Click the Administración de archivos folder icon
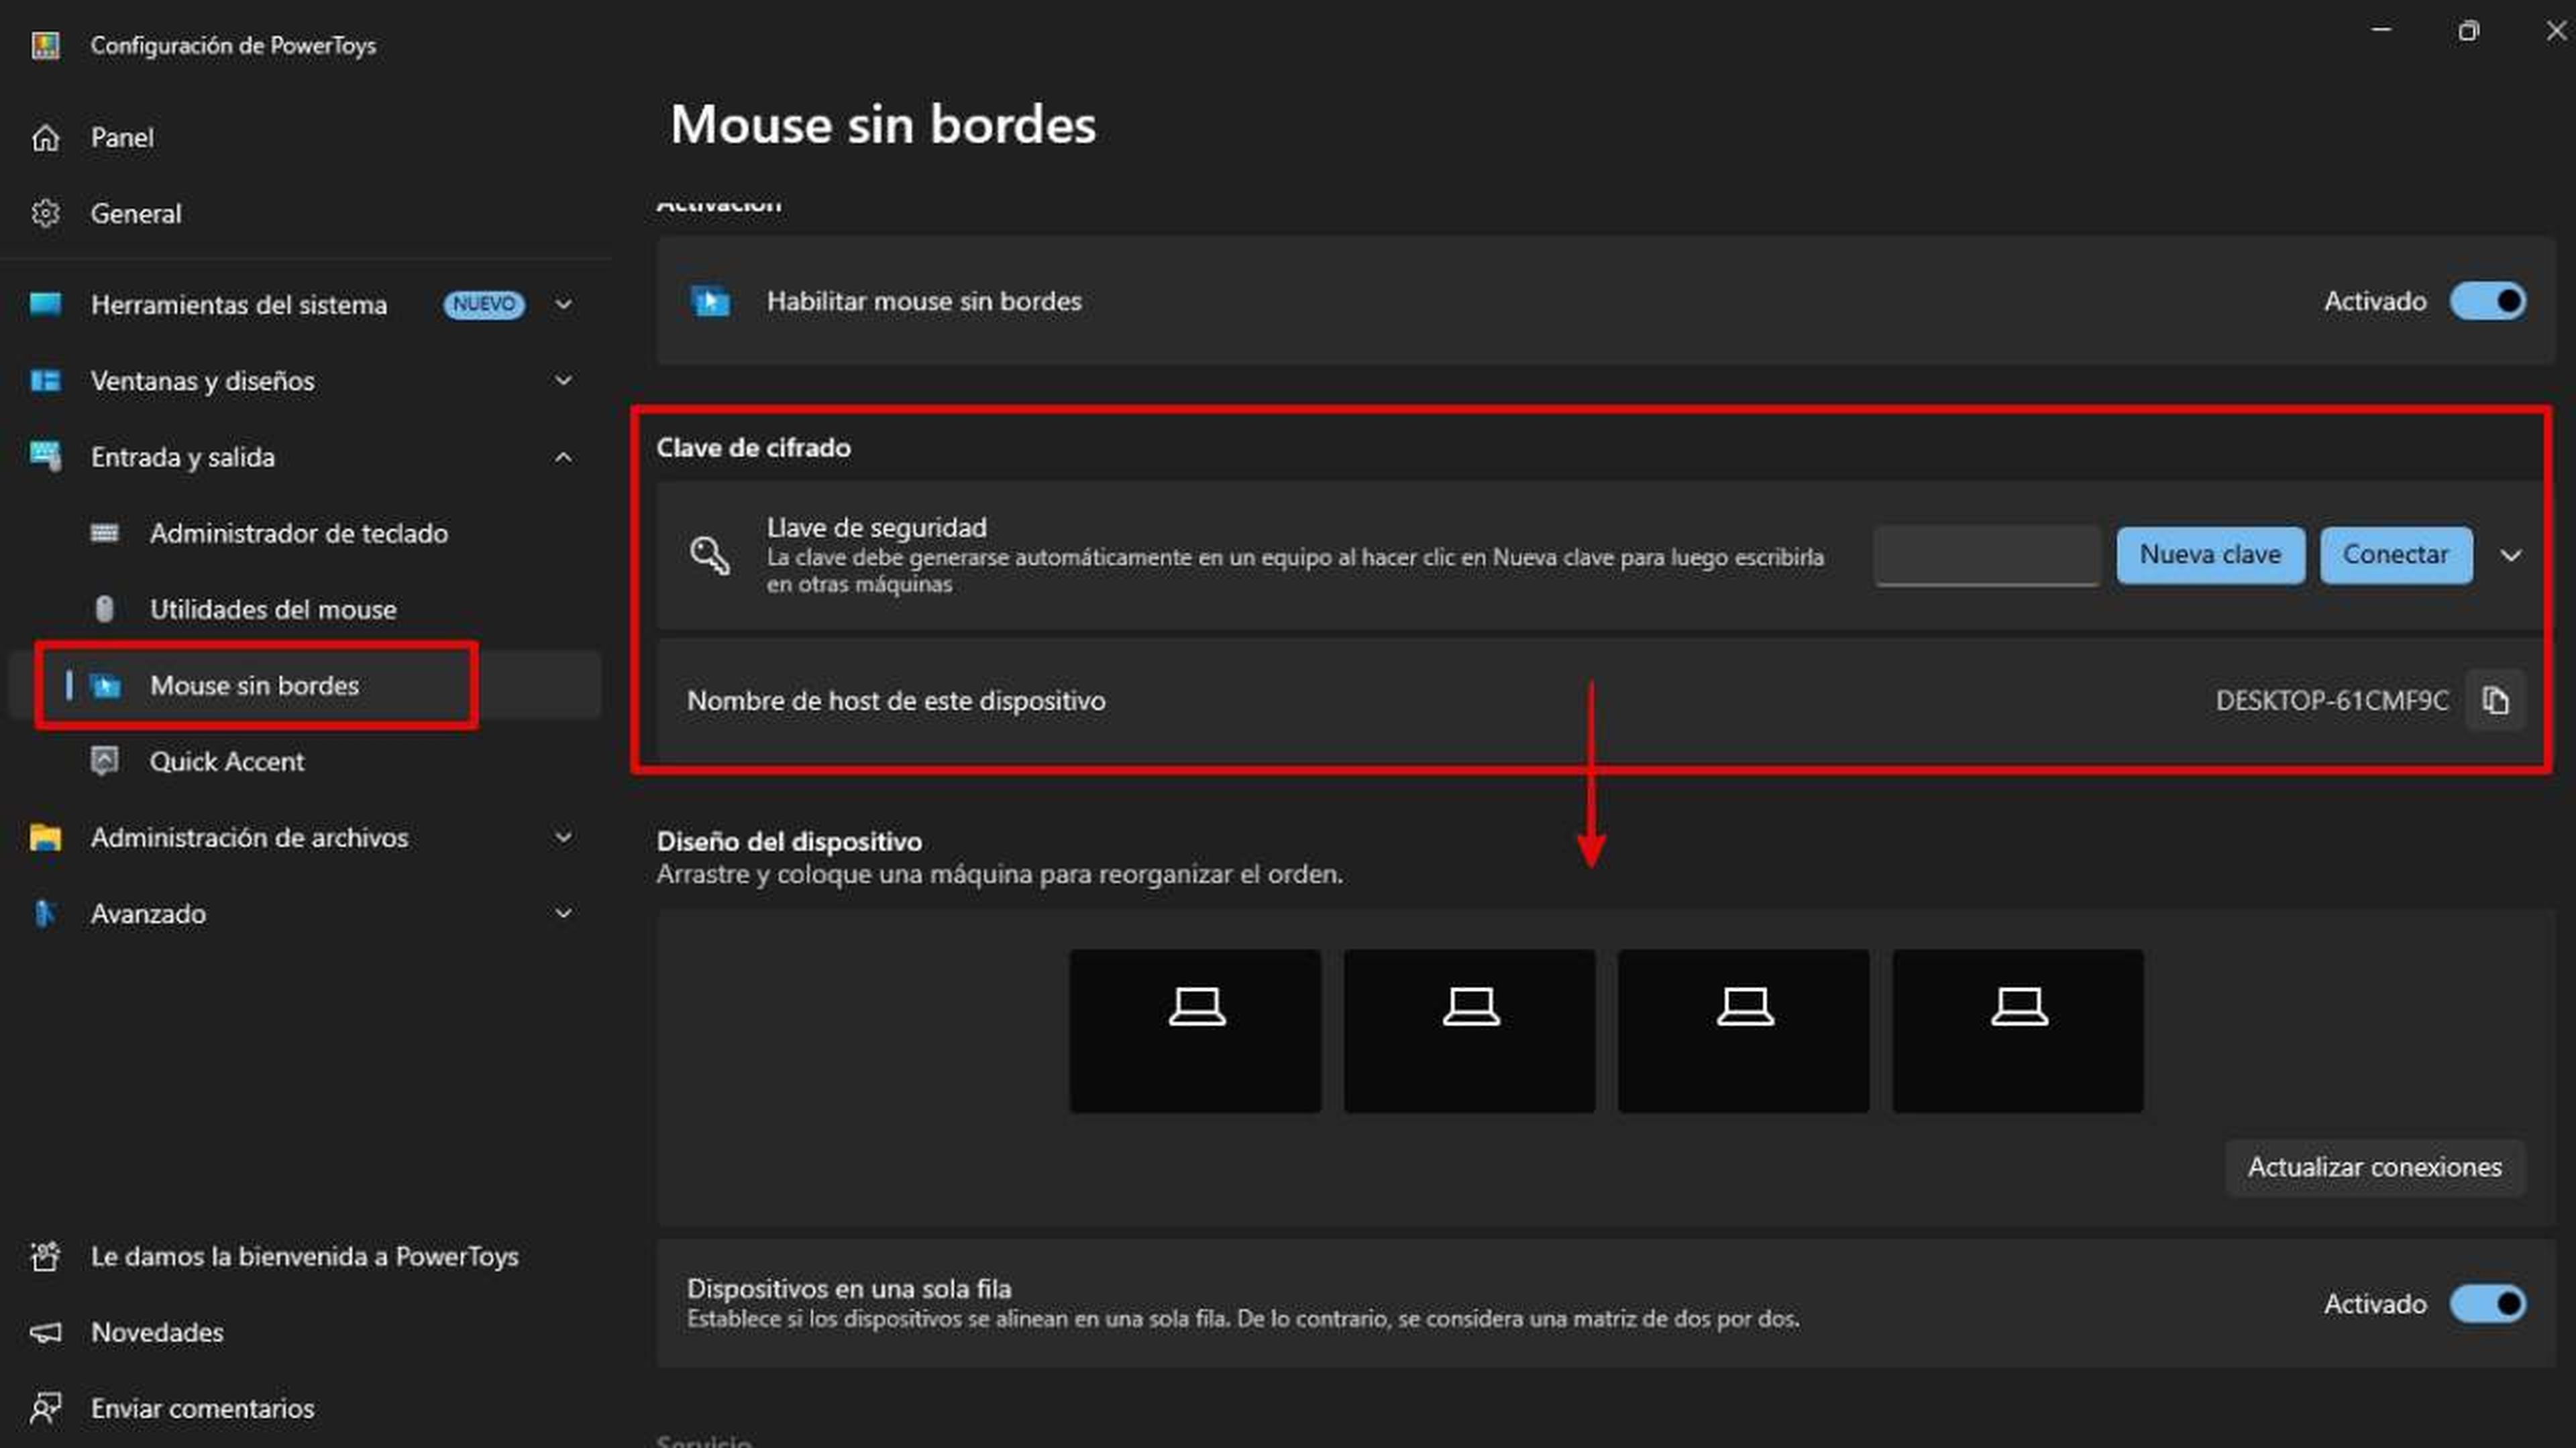This screenshot has height=1448, width=2576. [x=45, y=837]
